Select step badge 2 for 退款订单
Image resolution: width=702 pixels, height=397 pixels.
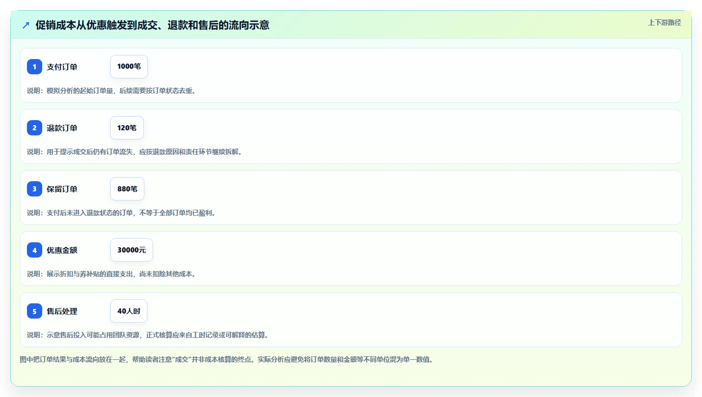(x=35, y=128)
